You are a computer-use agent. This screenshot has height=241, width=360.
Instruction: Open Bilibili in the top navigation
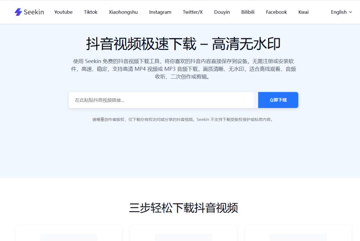point(248,12)
